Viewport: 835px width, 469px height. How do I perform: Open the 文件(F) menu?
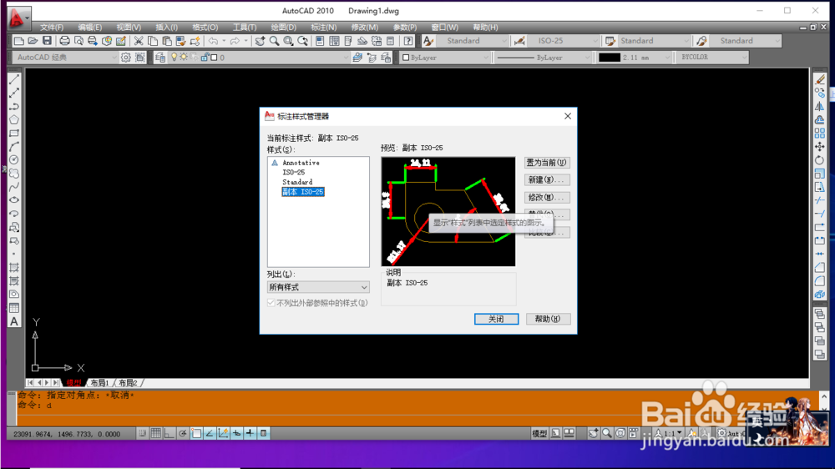point(52,28)
